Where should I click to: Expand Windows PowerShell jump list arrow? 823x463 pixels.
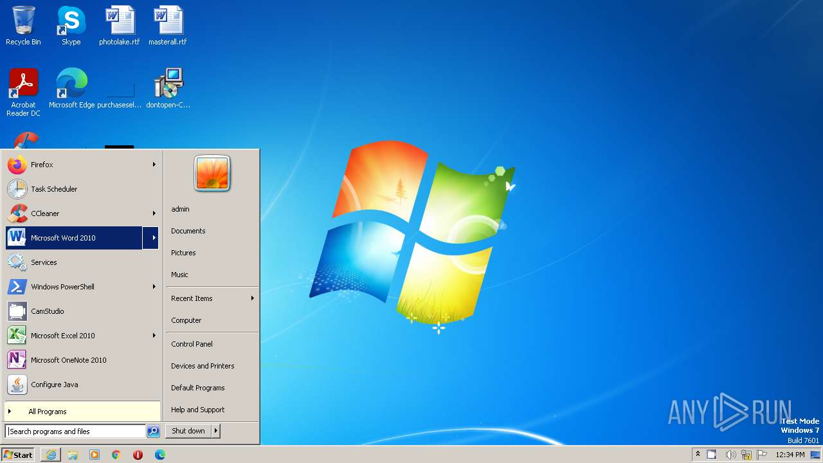tap(154, 287)
